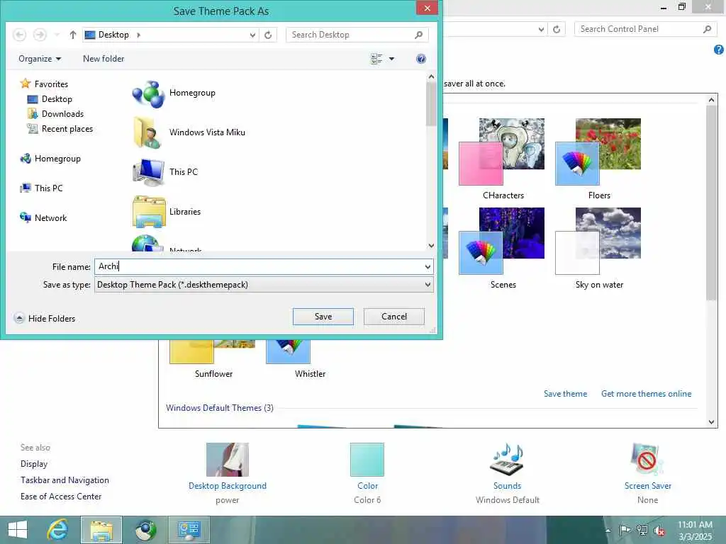Select Favorites in navigation pane
The width and height of the screenshot is (726, 544).
44,84
